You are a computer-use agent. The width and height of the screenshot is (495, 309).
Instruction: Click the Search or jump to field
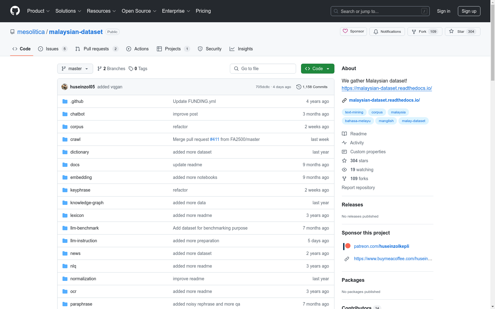tap(380, 11)
